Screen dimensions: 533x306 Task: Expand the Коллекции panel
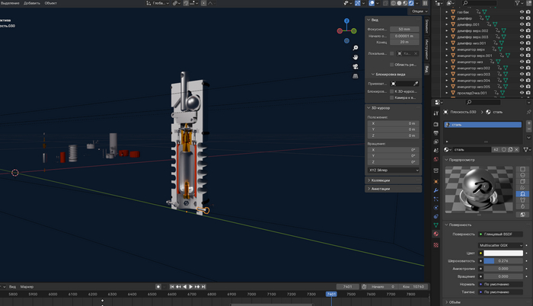coord(381,180)
